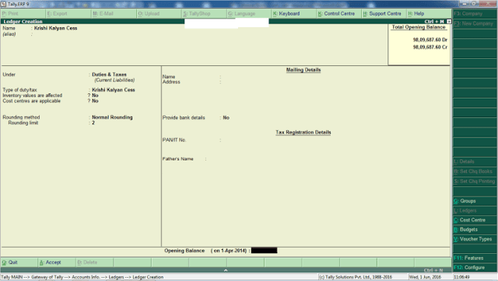Screen dimensions: 498x281
Task: Click the status bar navigation path
Action: pyautogui.click(x=82, y=277)
